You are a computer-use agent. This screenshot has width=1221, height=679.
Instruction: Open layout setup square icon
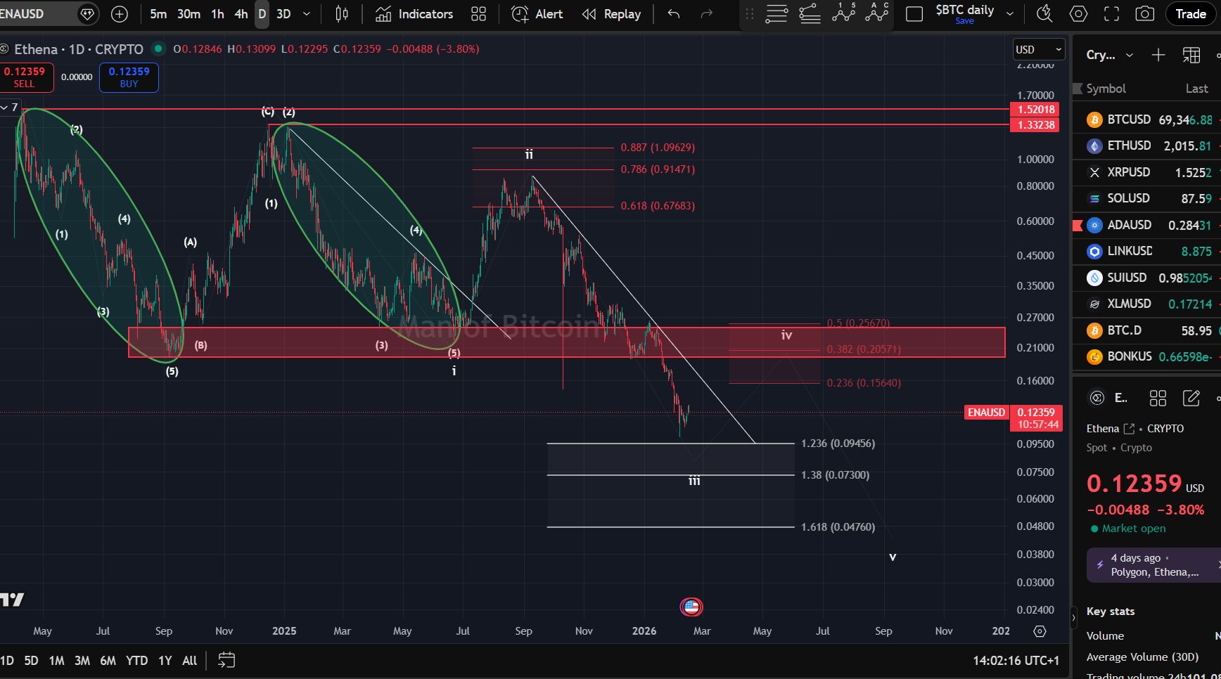click(914, 14)
